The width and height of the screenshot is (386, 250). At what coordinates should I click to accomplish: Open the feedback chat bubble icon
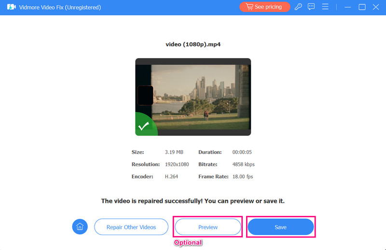[x=312, y=7]
